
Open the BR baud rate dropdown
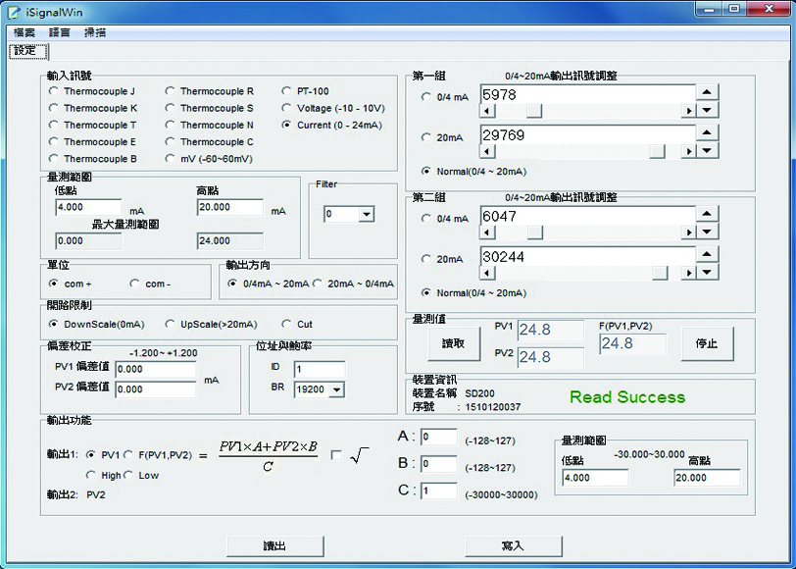[x=336, y=389]
